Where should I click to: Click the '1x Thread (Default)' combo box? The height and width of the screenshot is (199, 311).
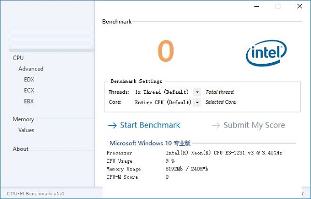(167, 92)
